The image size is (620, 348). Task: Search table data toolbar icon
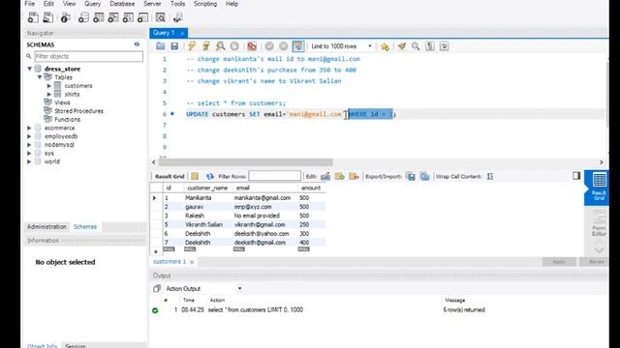pos(161,17)
